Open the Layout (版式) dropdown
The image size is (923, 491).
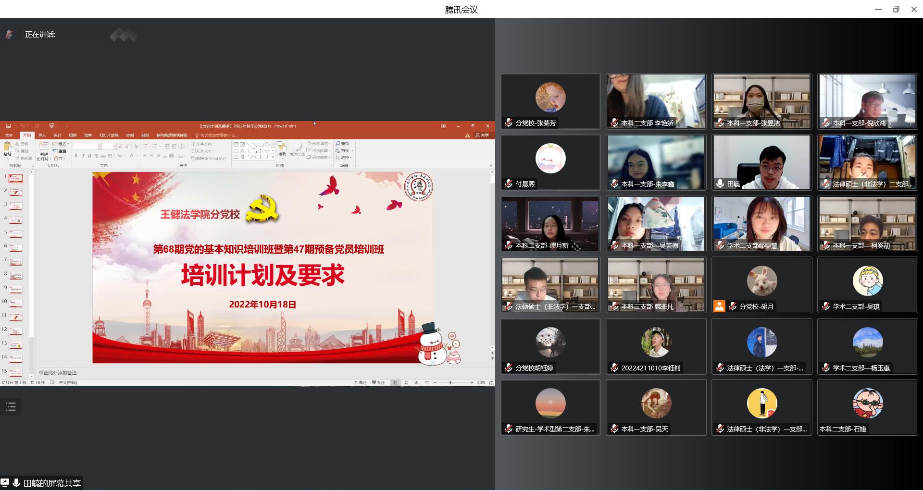coord(61,144)
